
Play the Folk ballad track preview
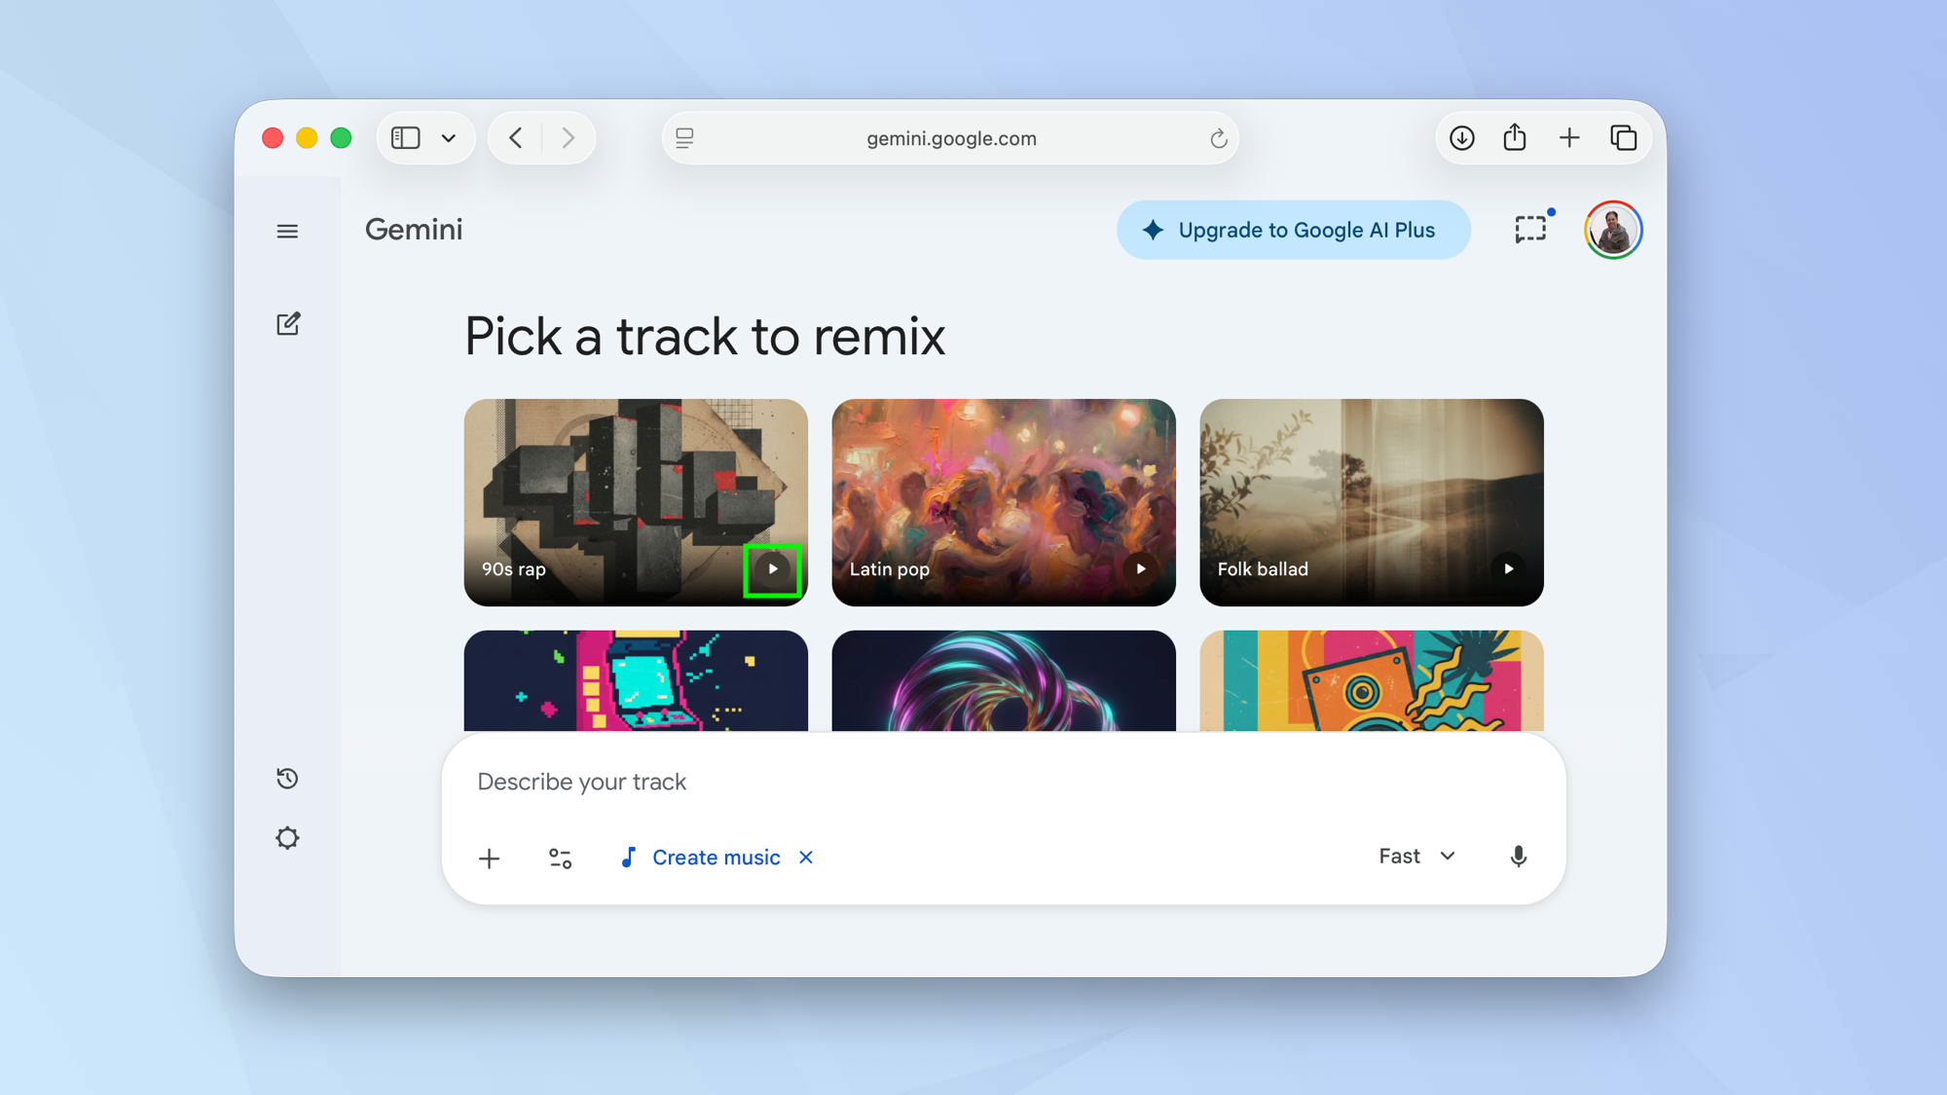tap(1509, 569)
